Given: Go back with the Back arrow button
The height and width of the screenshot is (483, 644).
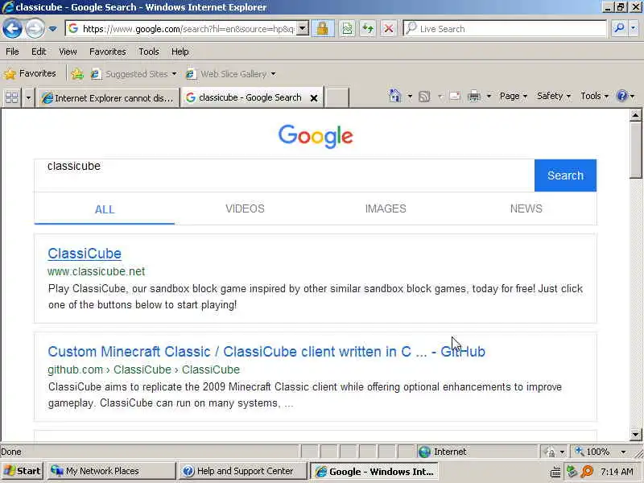Looking at the screenshot, I should (12, 29).
